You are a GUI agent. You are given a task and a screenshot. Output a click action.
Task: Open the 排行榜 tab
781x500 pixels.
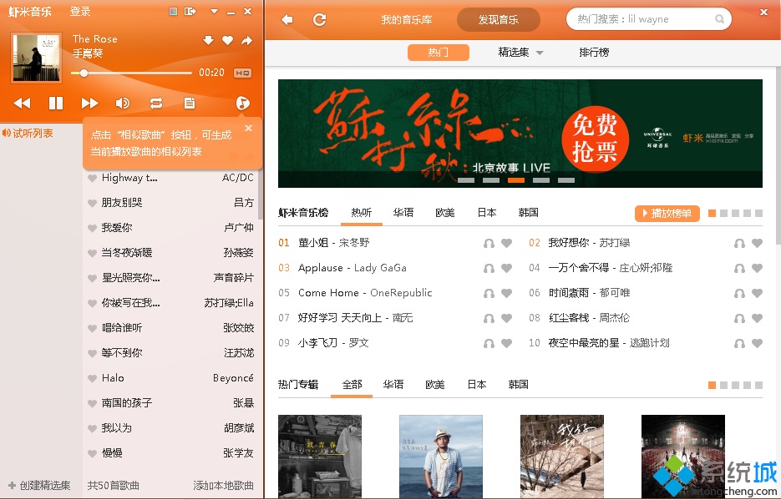pyautogui.click(x=594, y=53)
